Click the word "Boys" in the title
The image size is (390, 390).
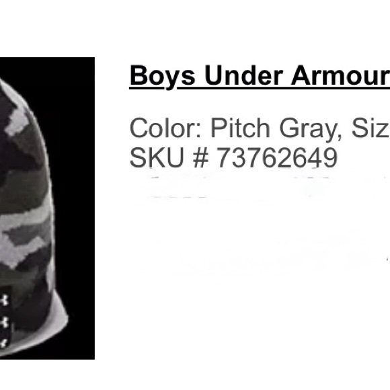pyautogui.click(x=162, y=76)
